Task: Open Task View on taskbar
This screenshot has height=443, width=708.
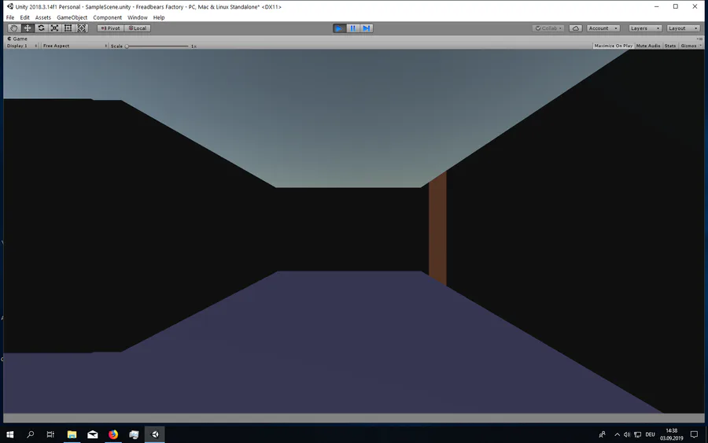Action: (50, 434)
